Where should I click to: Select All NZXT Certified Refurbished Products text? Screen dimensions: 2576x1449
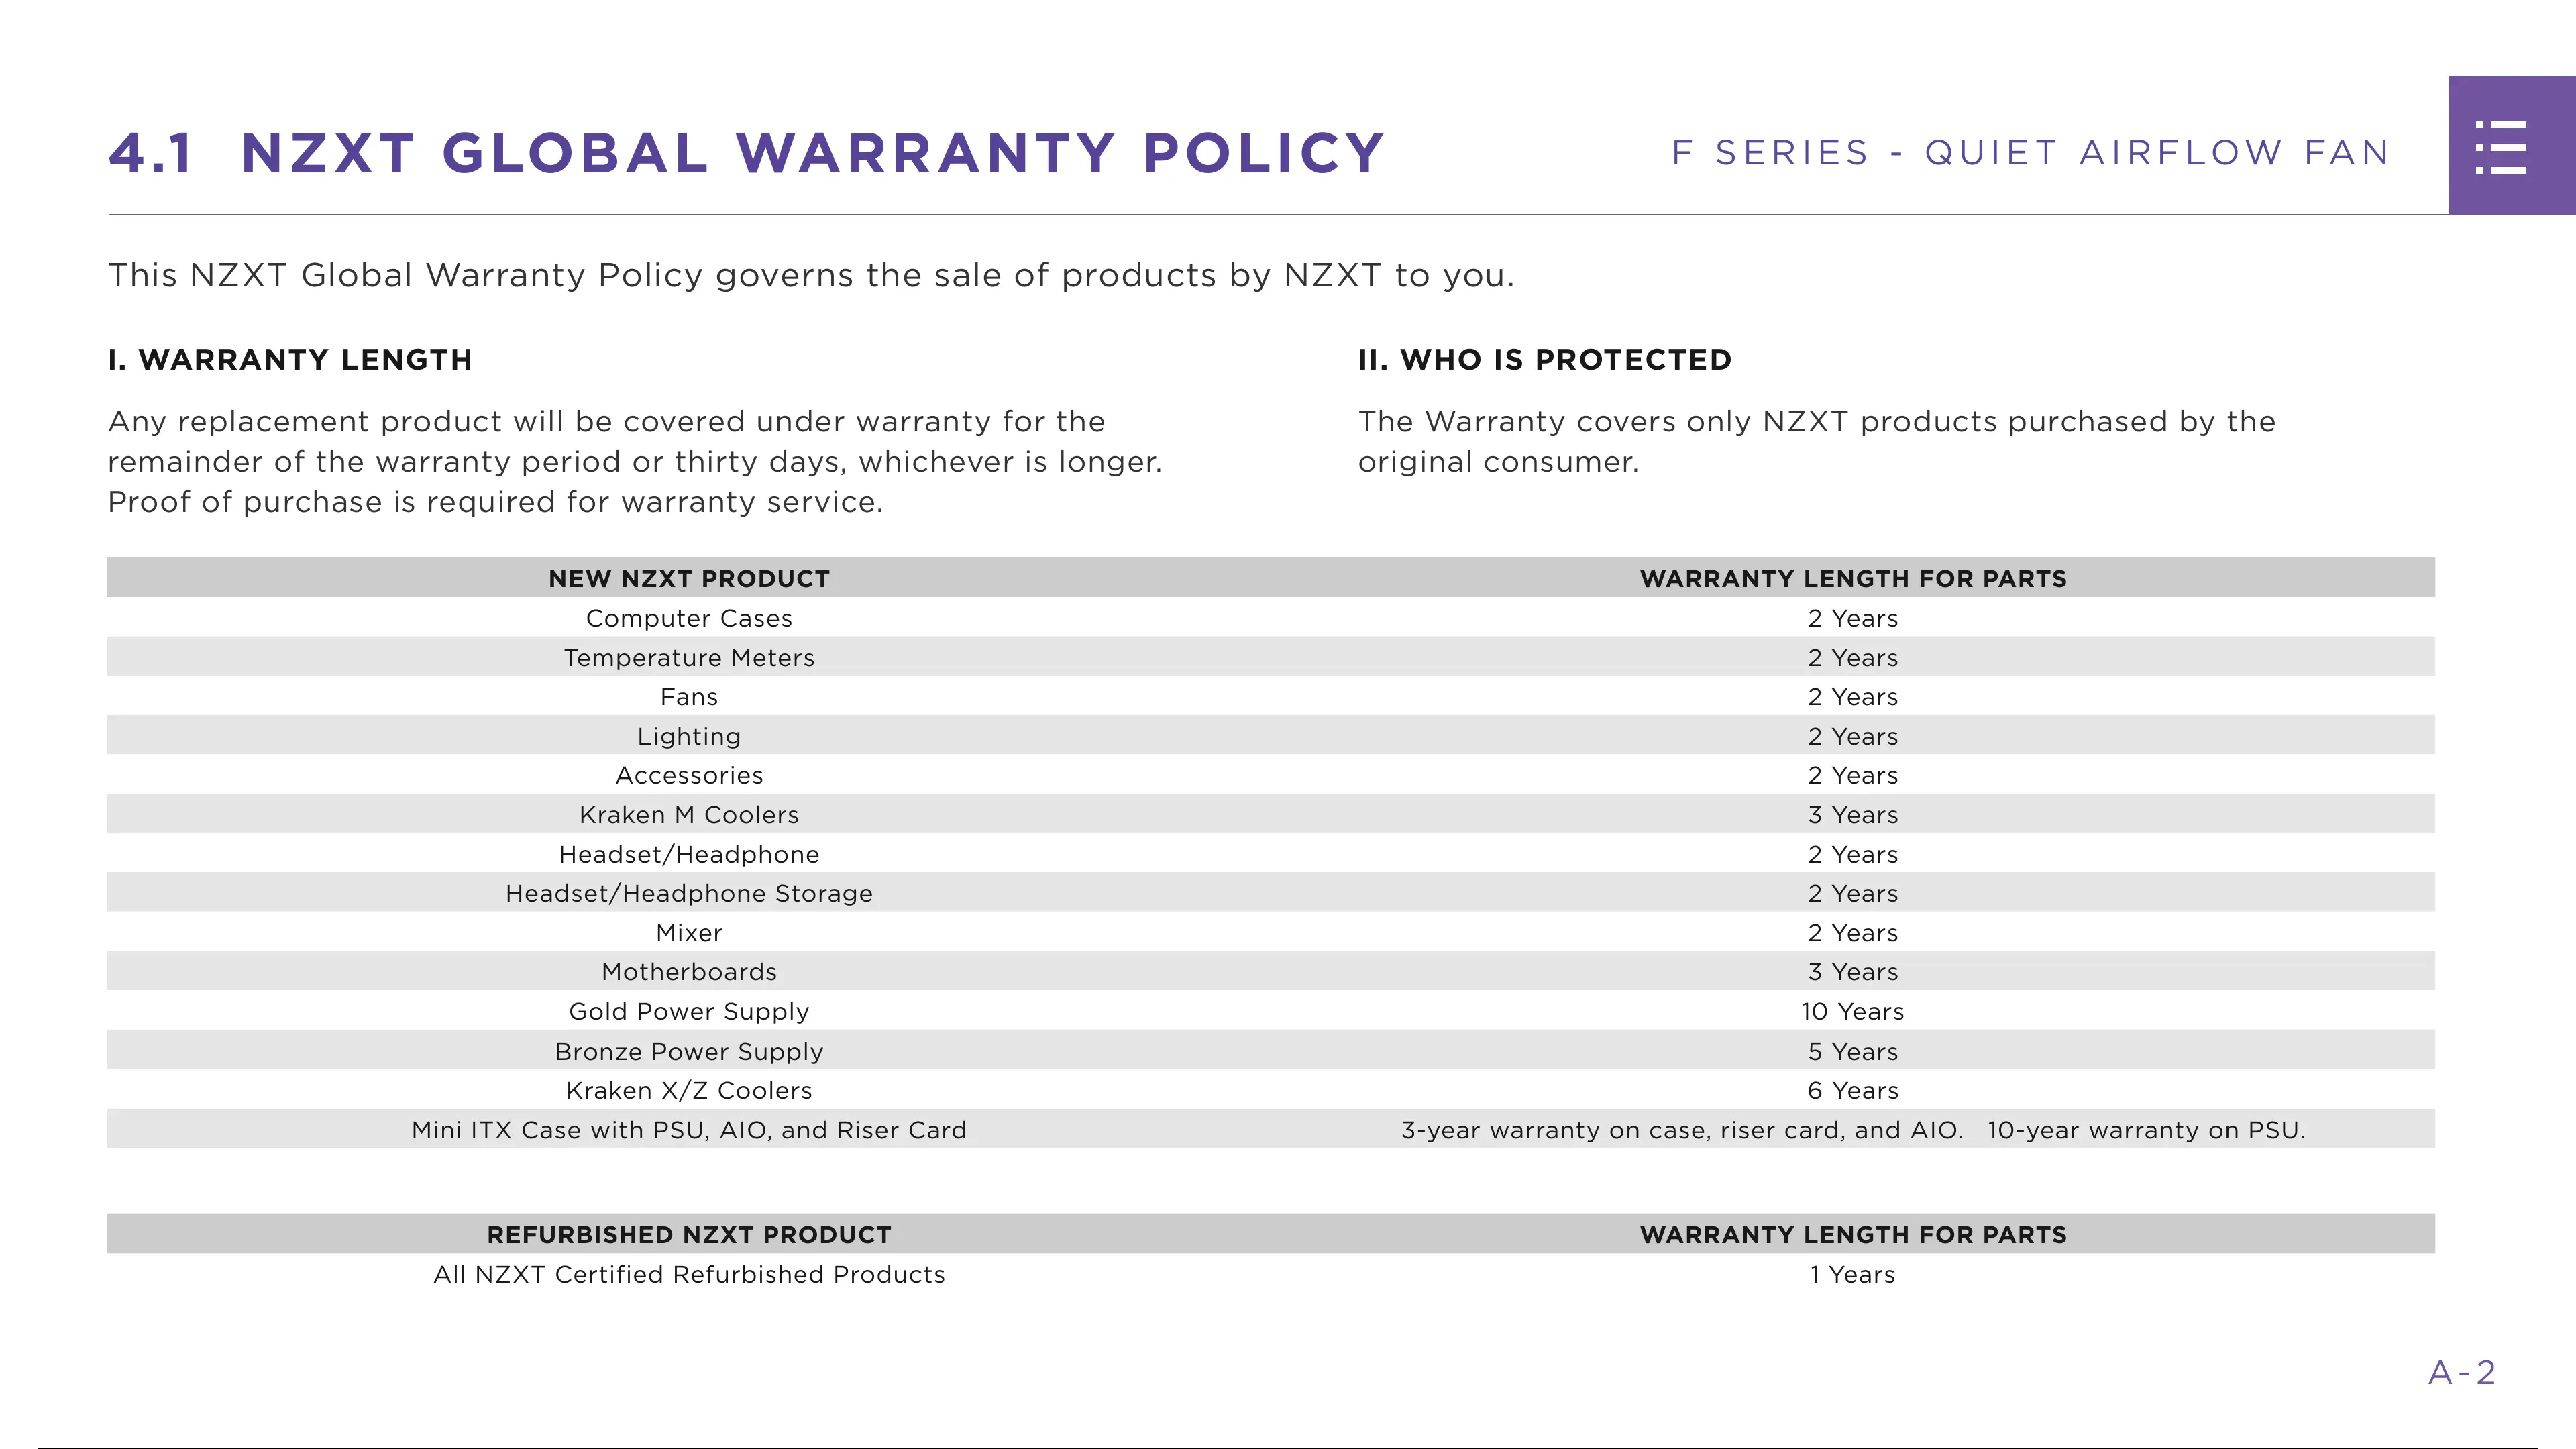pyautogui.click(x=689, y=1275)
